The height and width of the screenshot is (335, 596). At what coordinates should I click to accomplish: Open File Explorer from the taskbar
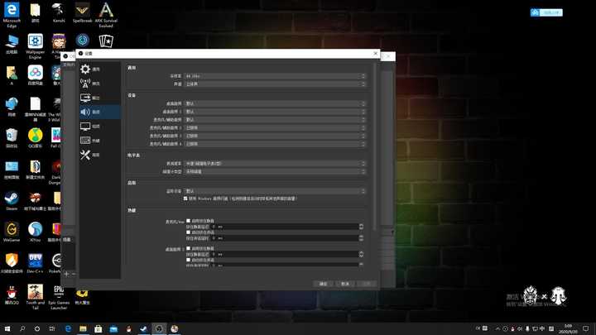[x=83, y=328]
